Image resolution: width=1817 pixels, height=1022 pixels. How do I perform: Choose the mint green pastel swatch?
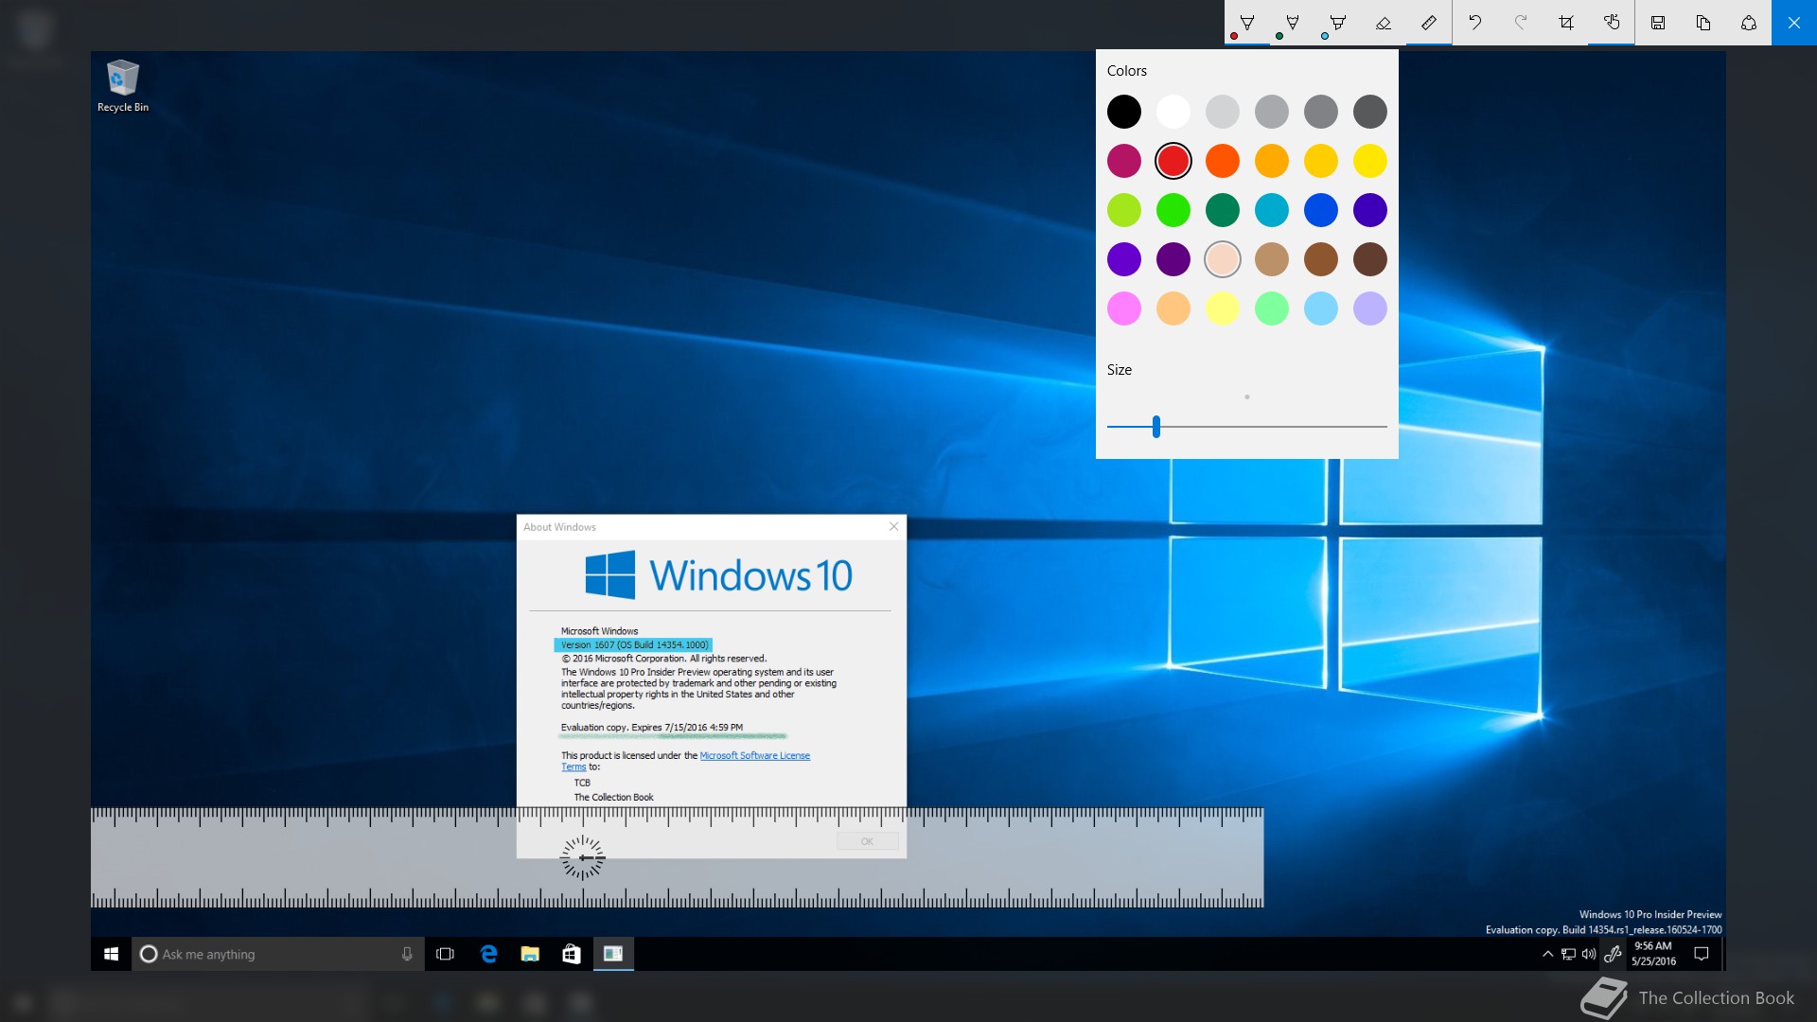click(1272, 308)
